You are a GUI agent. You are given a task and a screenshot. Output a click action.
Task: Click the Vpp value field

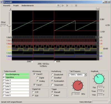click(x=100, y=87)
